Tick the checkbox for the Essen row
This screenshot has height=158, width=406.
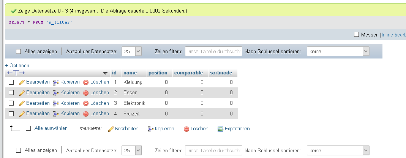[x=11, y=92]
